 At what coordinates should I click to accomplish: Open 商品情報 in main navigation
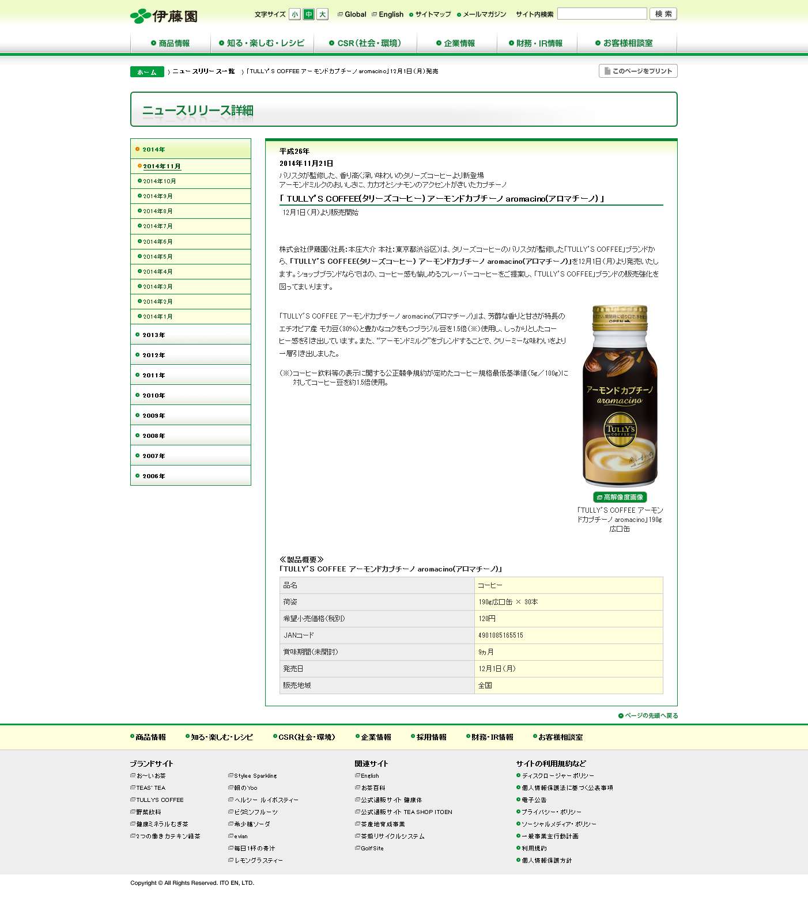pyautogui.click(x=171, y=43)
